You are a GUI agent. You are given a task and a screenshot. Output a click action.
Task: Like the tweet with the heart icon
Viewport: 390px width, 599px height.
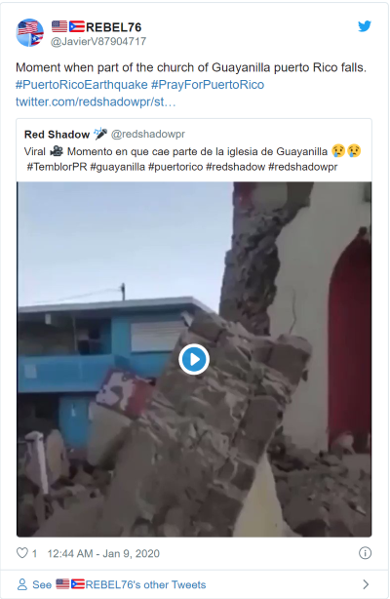click(x=22, y=553)
